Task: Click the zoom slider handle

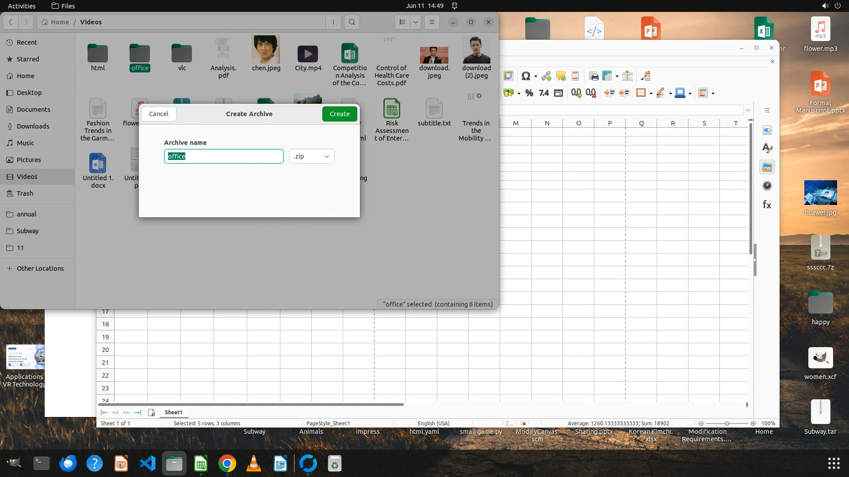Action: (x=727, y=424)
